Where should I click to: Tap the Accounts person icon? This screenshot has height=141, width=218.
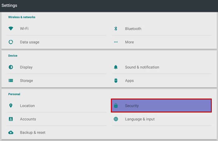pyautogui.click(x=11, y=119)
